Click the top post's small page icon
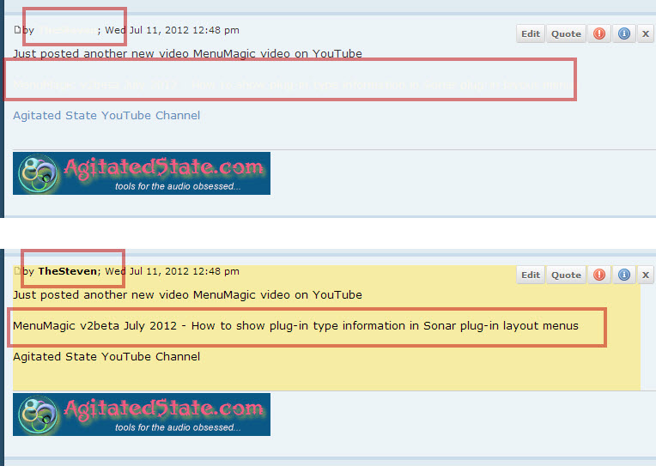This screenshot has width=656, height=472. (17, 30)
